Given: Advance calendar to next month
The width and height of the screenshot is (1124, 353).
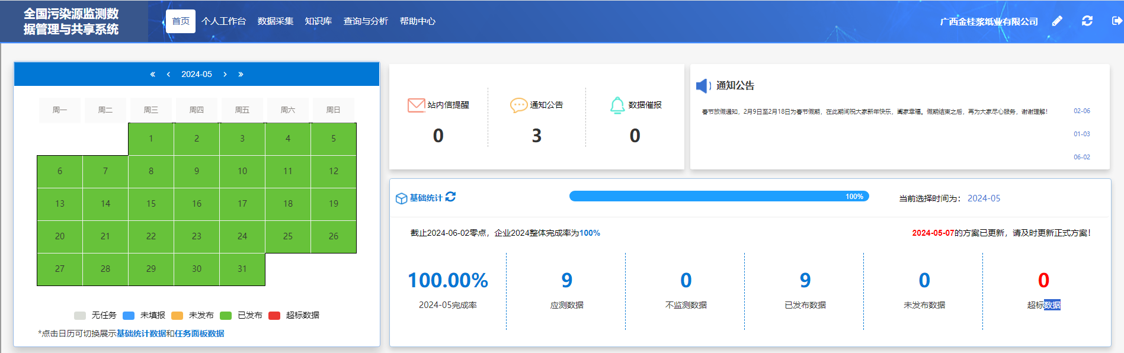Looking at the screenshot, I should (x=225, y=74).
